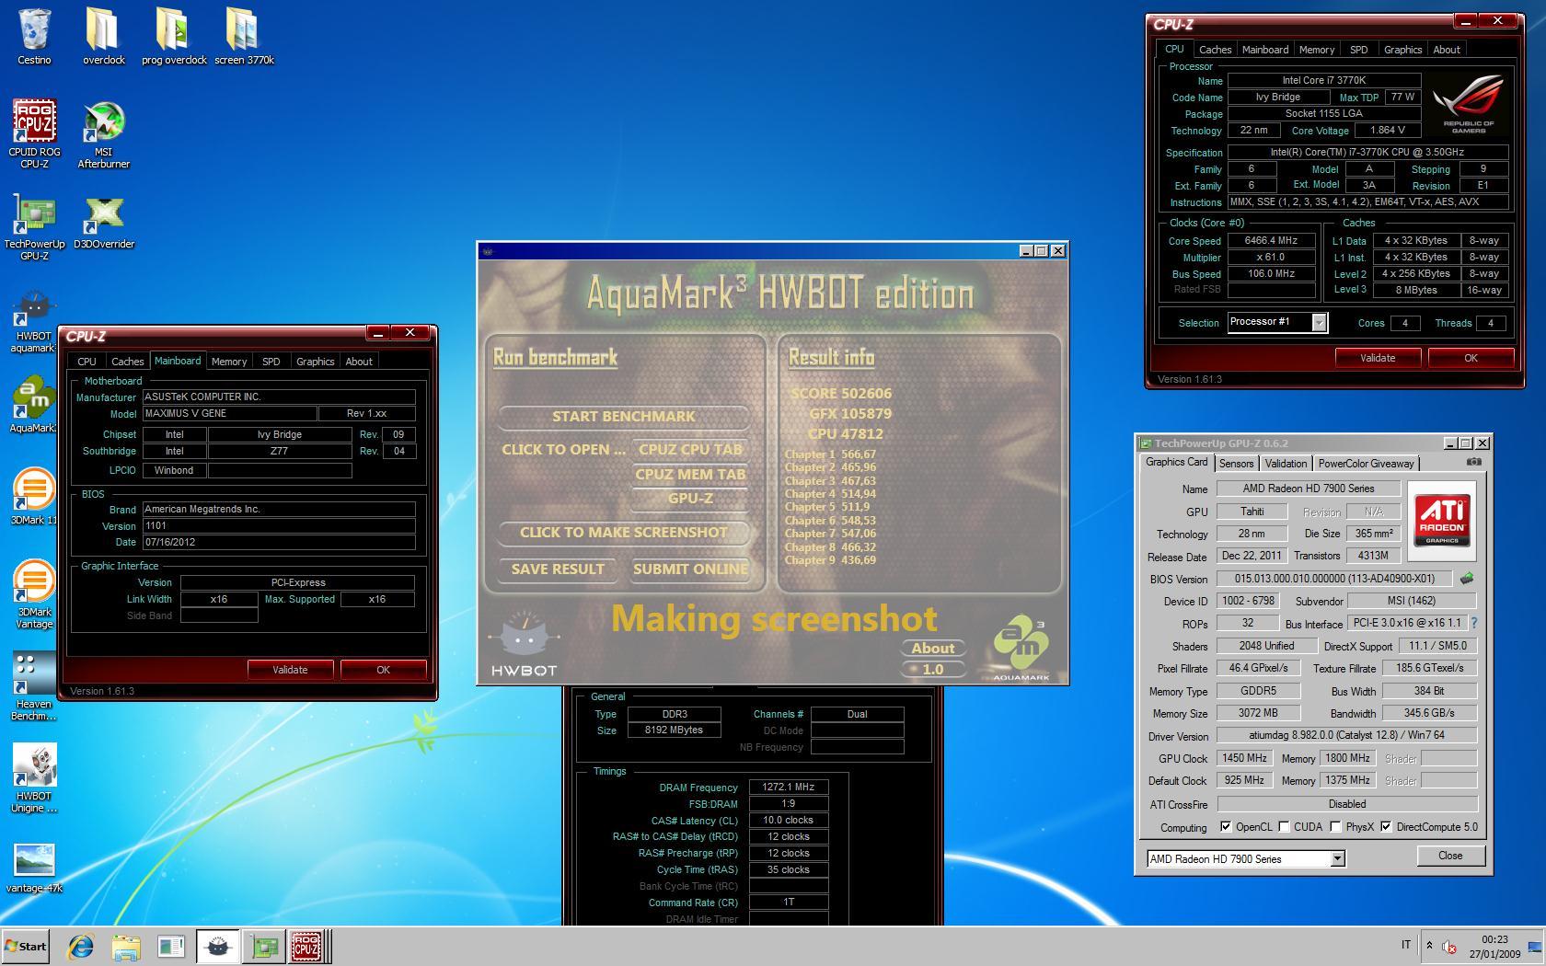The height and width of the screenshot is (966, 1546).
Task: Click Bus Interface question mark in GPU-Z
Action: pyautogui.click(x=1474, y=623)
